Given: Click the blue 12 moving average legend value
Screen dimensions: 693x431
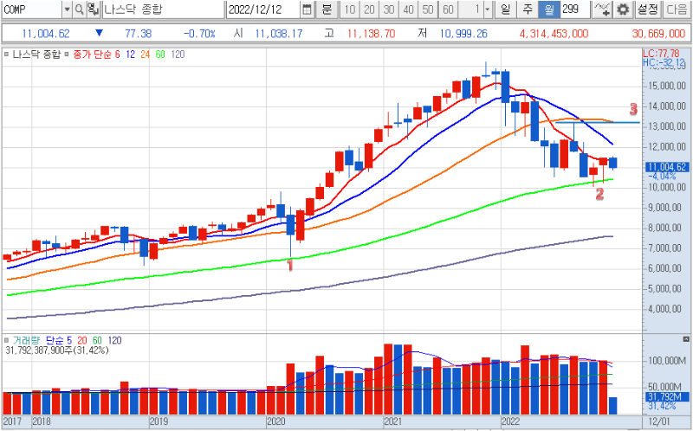Looking at the screenshot, I should pyautogui.click(x=131, y=55).
